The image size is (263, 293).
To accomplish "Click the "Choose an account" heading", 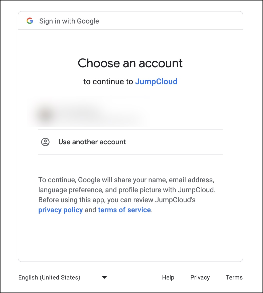I will pos(130,63).
